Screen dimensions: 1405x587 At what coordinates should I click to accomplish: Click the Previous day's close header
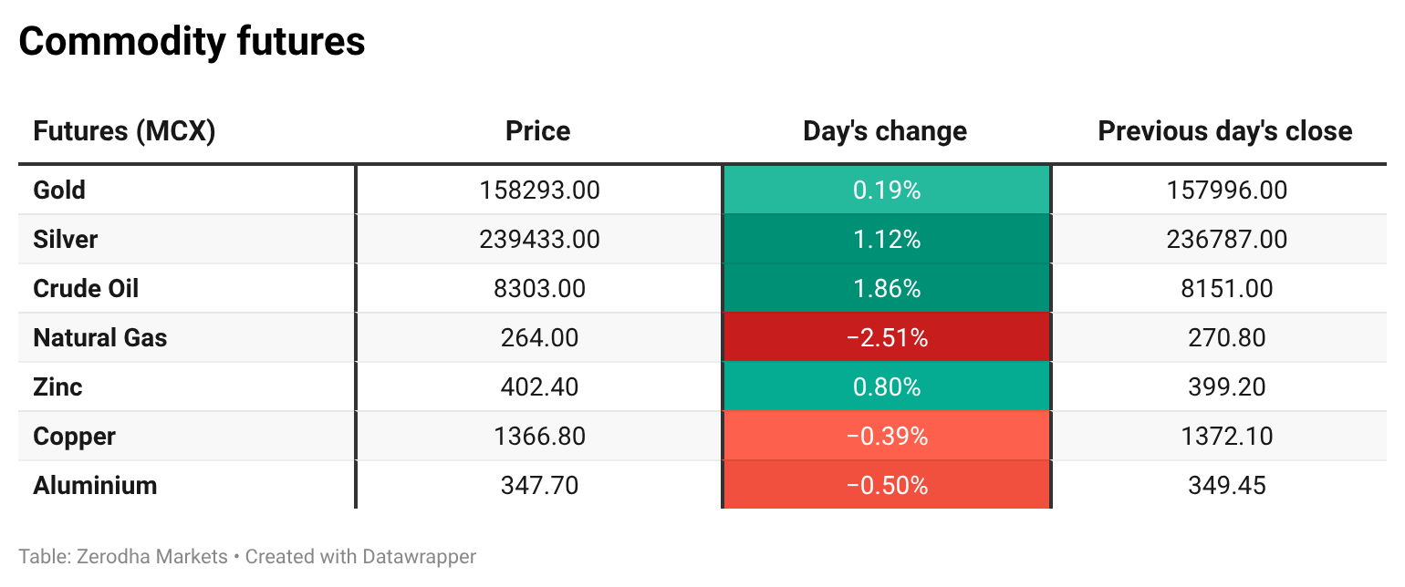coord(1225,131)
